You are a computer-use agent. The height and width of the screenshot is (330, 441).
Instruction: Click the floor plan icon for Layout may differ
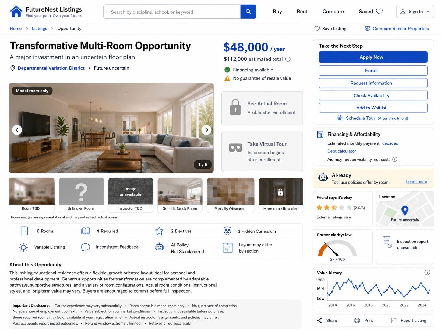click(228, 248)
